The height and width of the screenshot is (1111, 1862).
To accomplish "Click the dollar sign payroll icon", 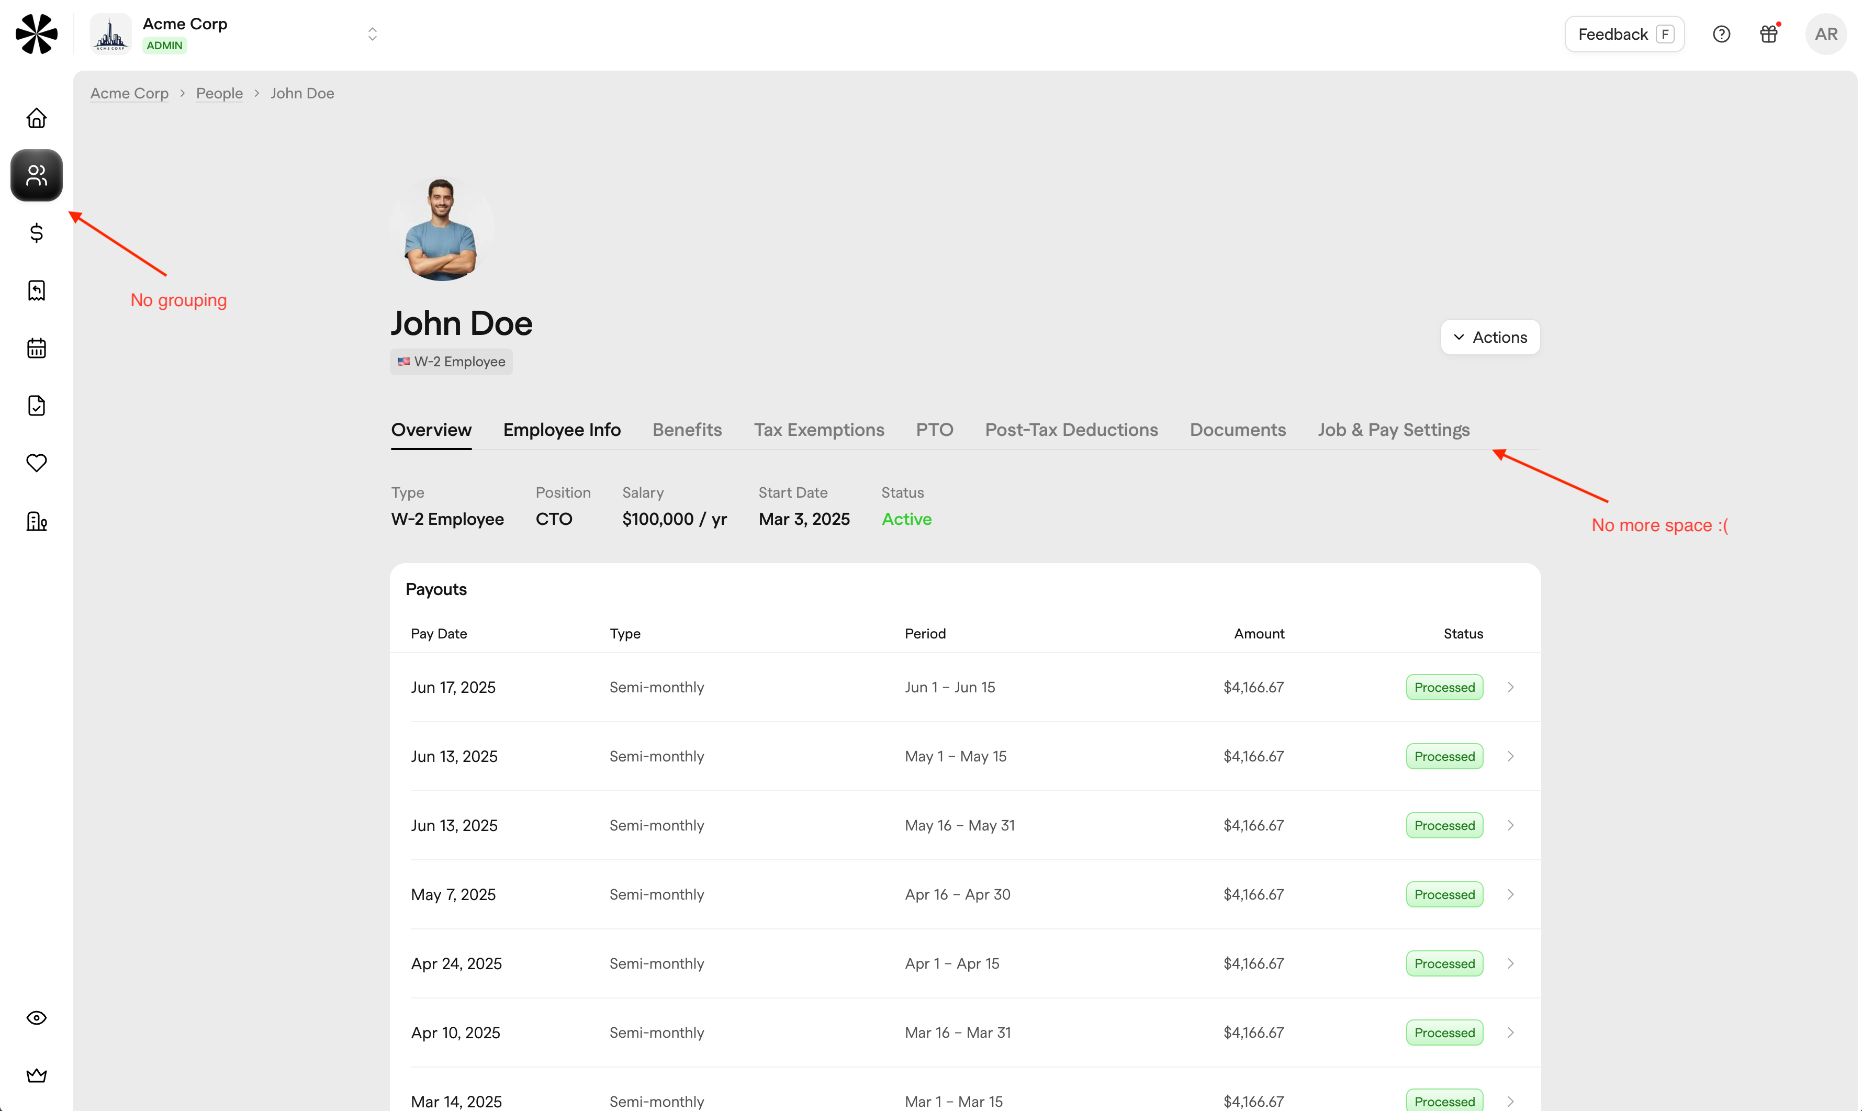I will [36, 233].
